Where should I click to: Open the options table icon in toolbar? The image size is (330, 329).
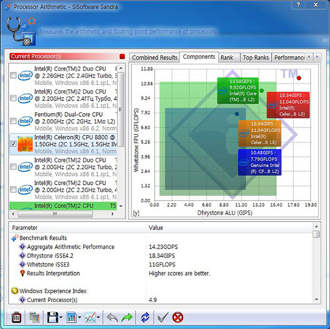pyautogui.click(x=34, y=317)
